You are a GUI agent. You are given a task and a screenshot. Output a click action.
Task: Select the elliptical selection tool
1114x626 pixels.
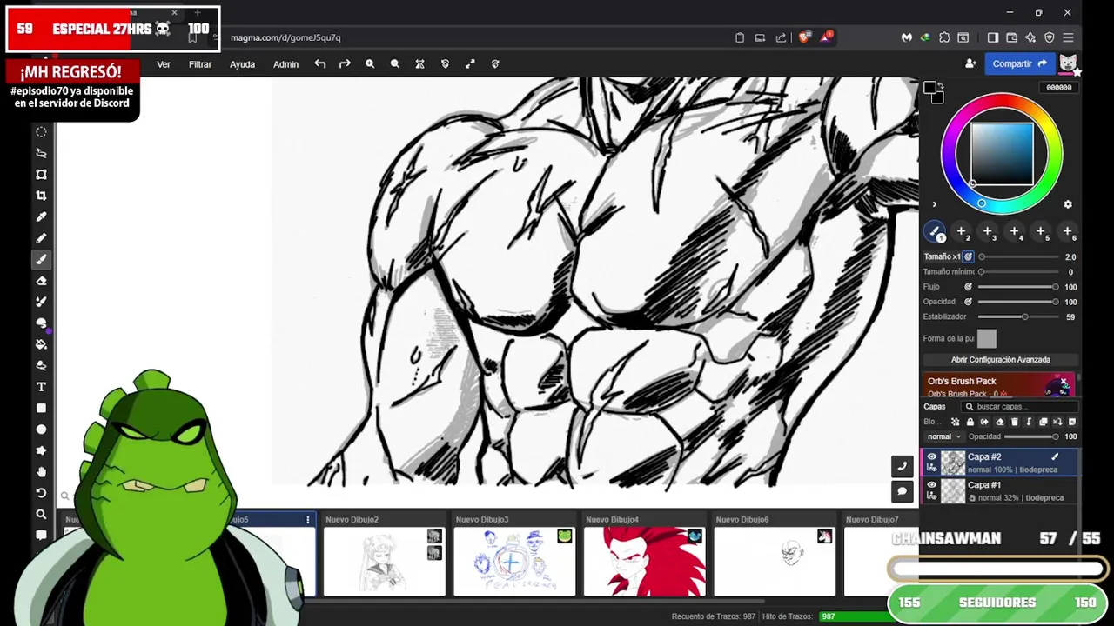point(41,131)
